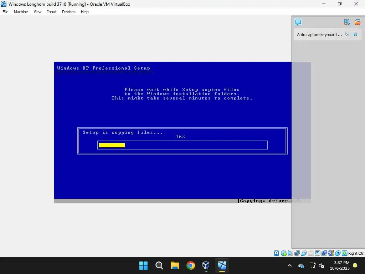This screenshot has height=274, width=365.
Task: Click the audio indicator in status bar
Action: pyautogui.click(x=290, y=253)
